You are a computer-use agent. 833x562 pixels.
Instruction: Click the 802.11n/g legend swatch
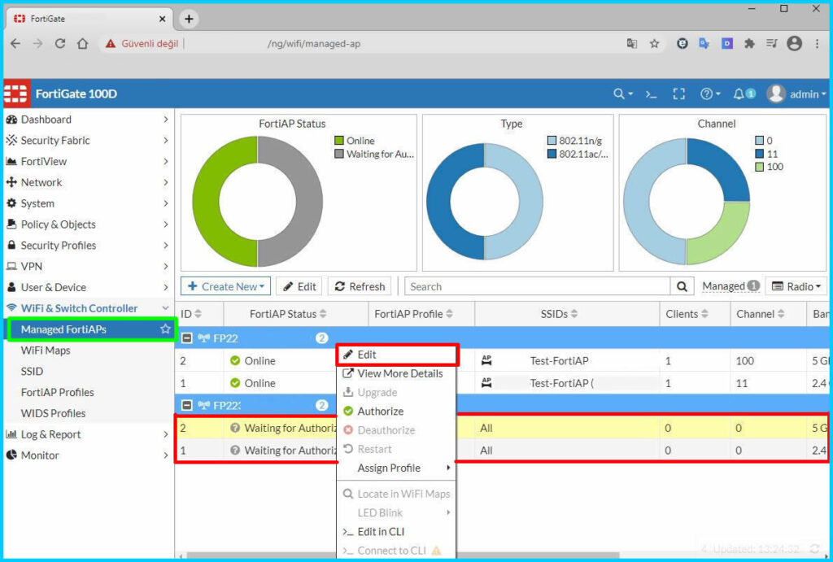[552, 141]
